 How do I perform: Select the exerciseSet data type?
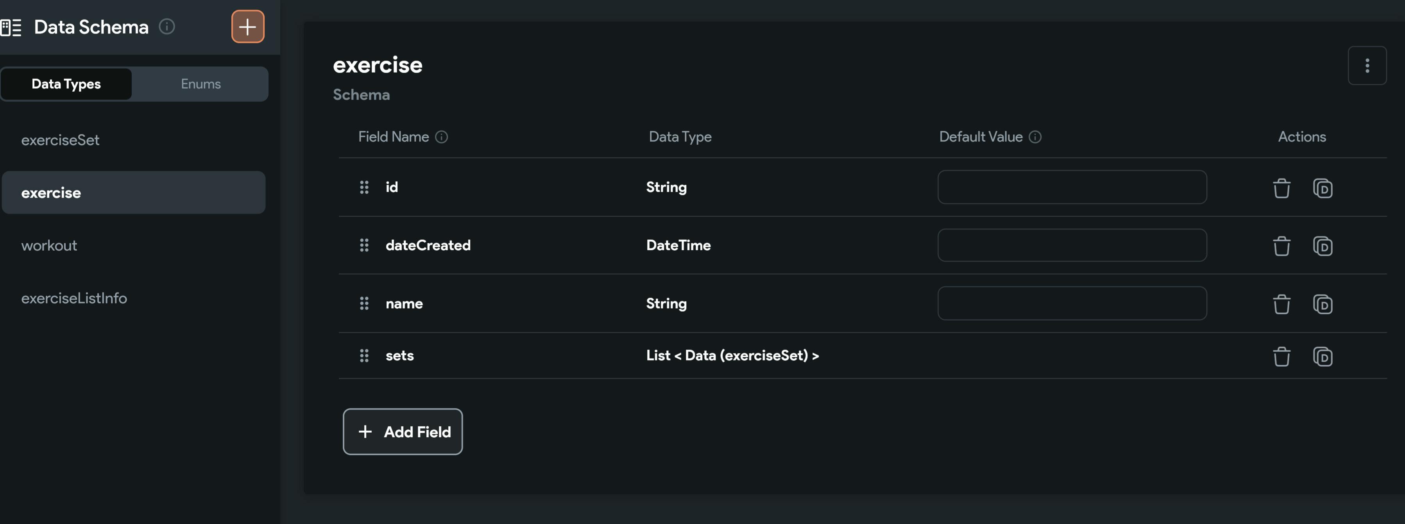coord(60,140)
